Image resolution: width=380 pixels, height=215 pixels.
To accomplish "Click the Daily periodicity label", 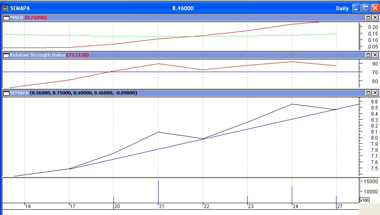I will click(342, 8).
